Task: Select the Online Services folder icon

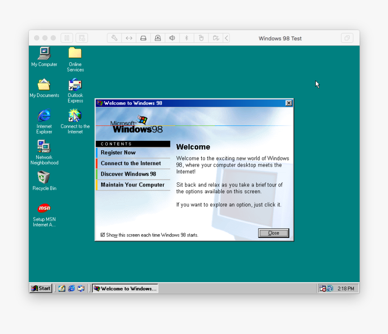Action: click(75, 60)
